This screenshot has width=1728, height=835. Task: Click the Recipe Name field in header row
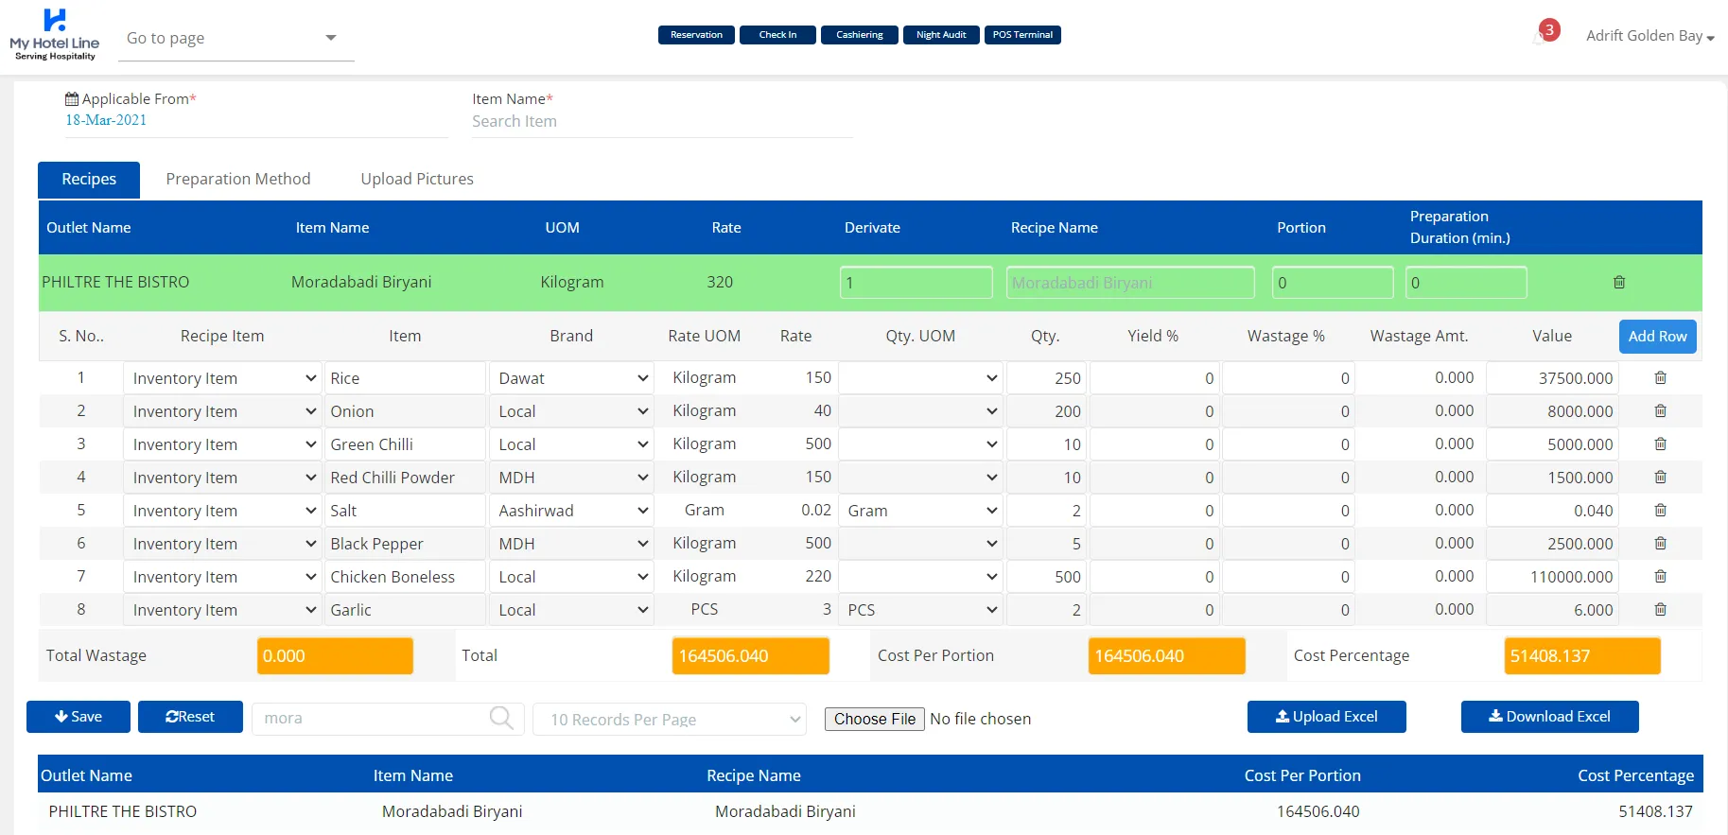(x=1130, y=283)
